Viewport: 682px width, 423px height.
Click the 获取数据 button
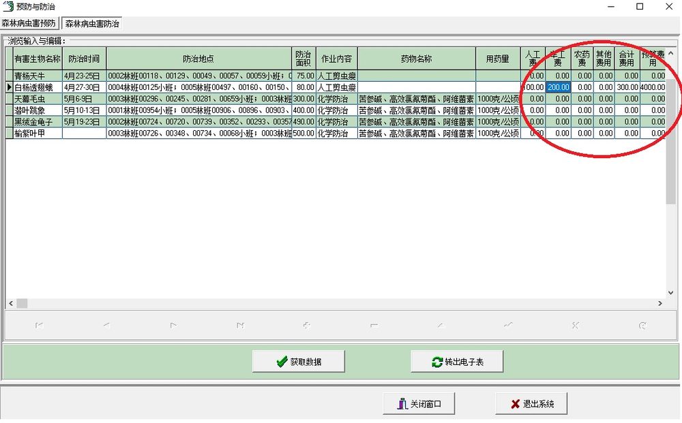299,361
